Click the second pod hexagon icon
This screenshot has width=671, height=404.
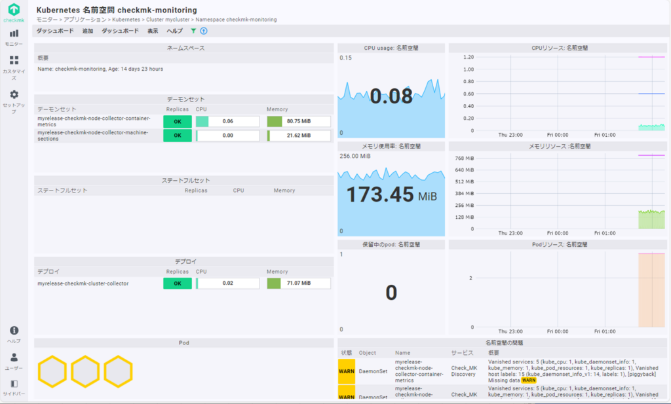tap(85, 371)
